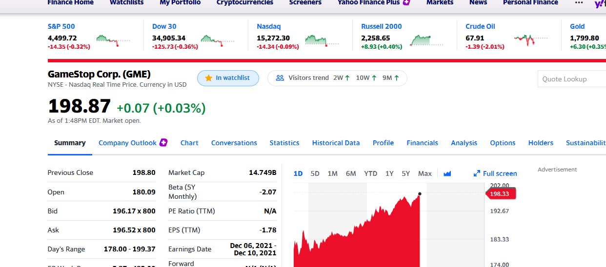The image size is (606, 267).
Task: Switch to the Holders tab
Action: pos(541,143)
